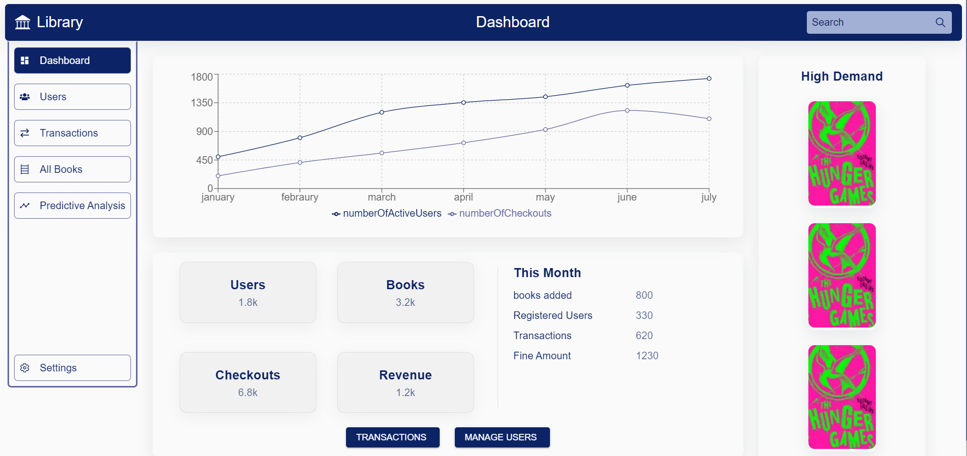Click first Hunger Games cover in High Demand
Screen dimensions: 967x456
(842, 154)
